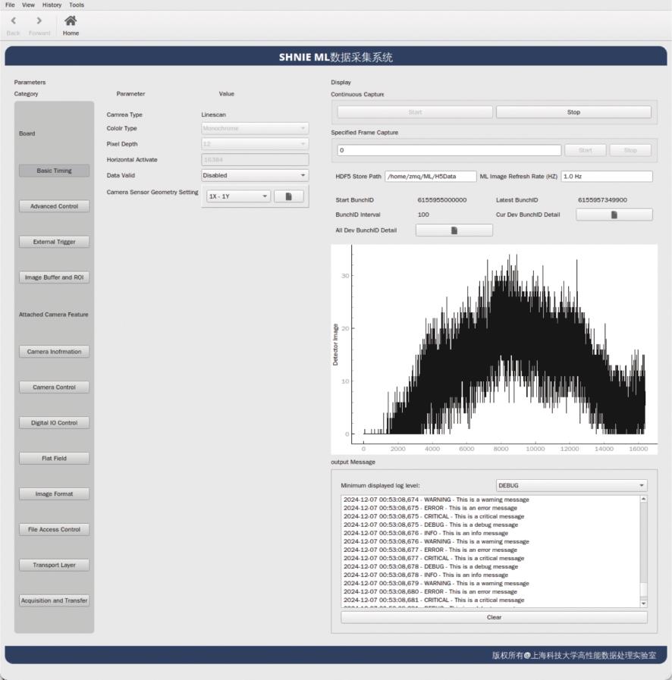Open the File menu

click(10, 5)
